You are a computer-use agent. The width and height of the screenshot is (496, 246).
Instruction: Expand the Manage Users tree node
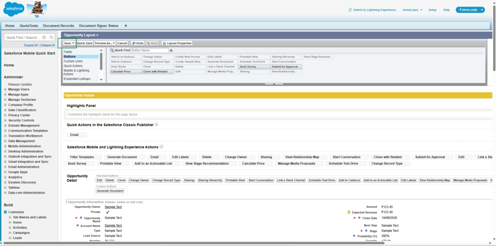(x=5, y=89)
